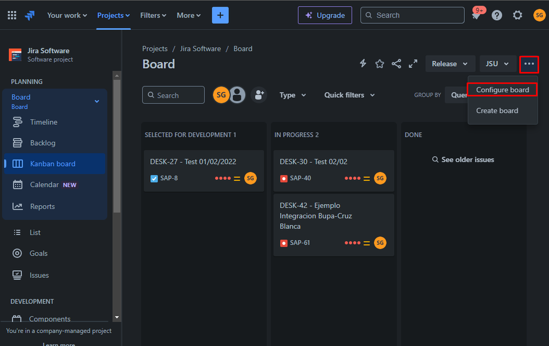Screen dimensions: 549x346
Task: Open the Group by dropdown
Action: pos(456,95)
